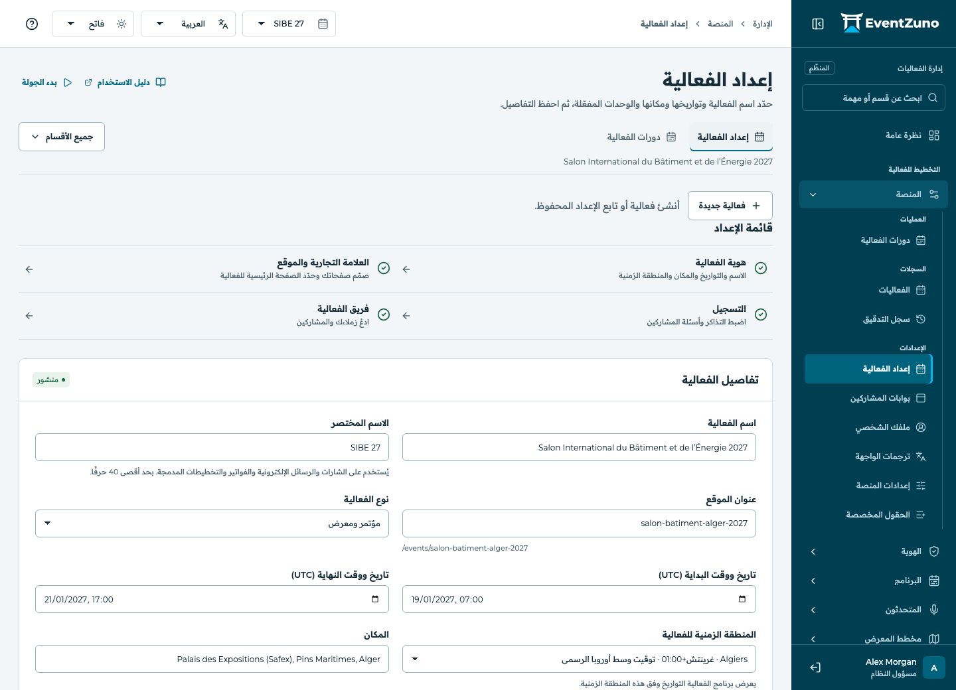Open إعدادات المنصة in the sidebar

point(868,486)
